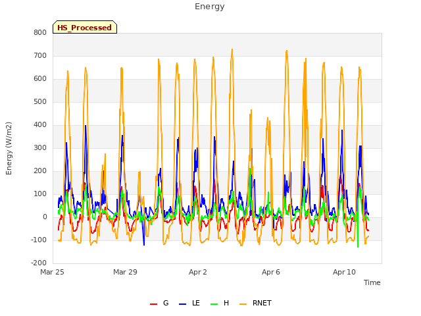Click the Apr 10 x-axis label
The height and width of the screenshot is (316, 421).
pos(344,272)
